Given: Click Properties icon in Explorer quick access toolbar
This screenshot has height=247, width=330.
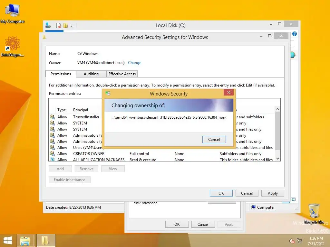Looking at the screenshot, I should coord(59,25).
